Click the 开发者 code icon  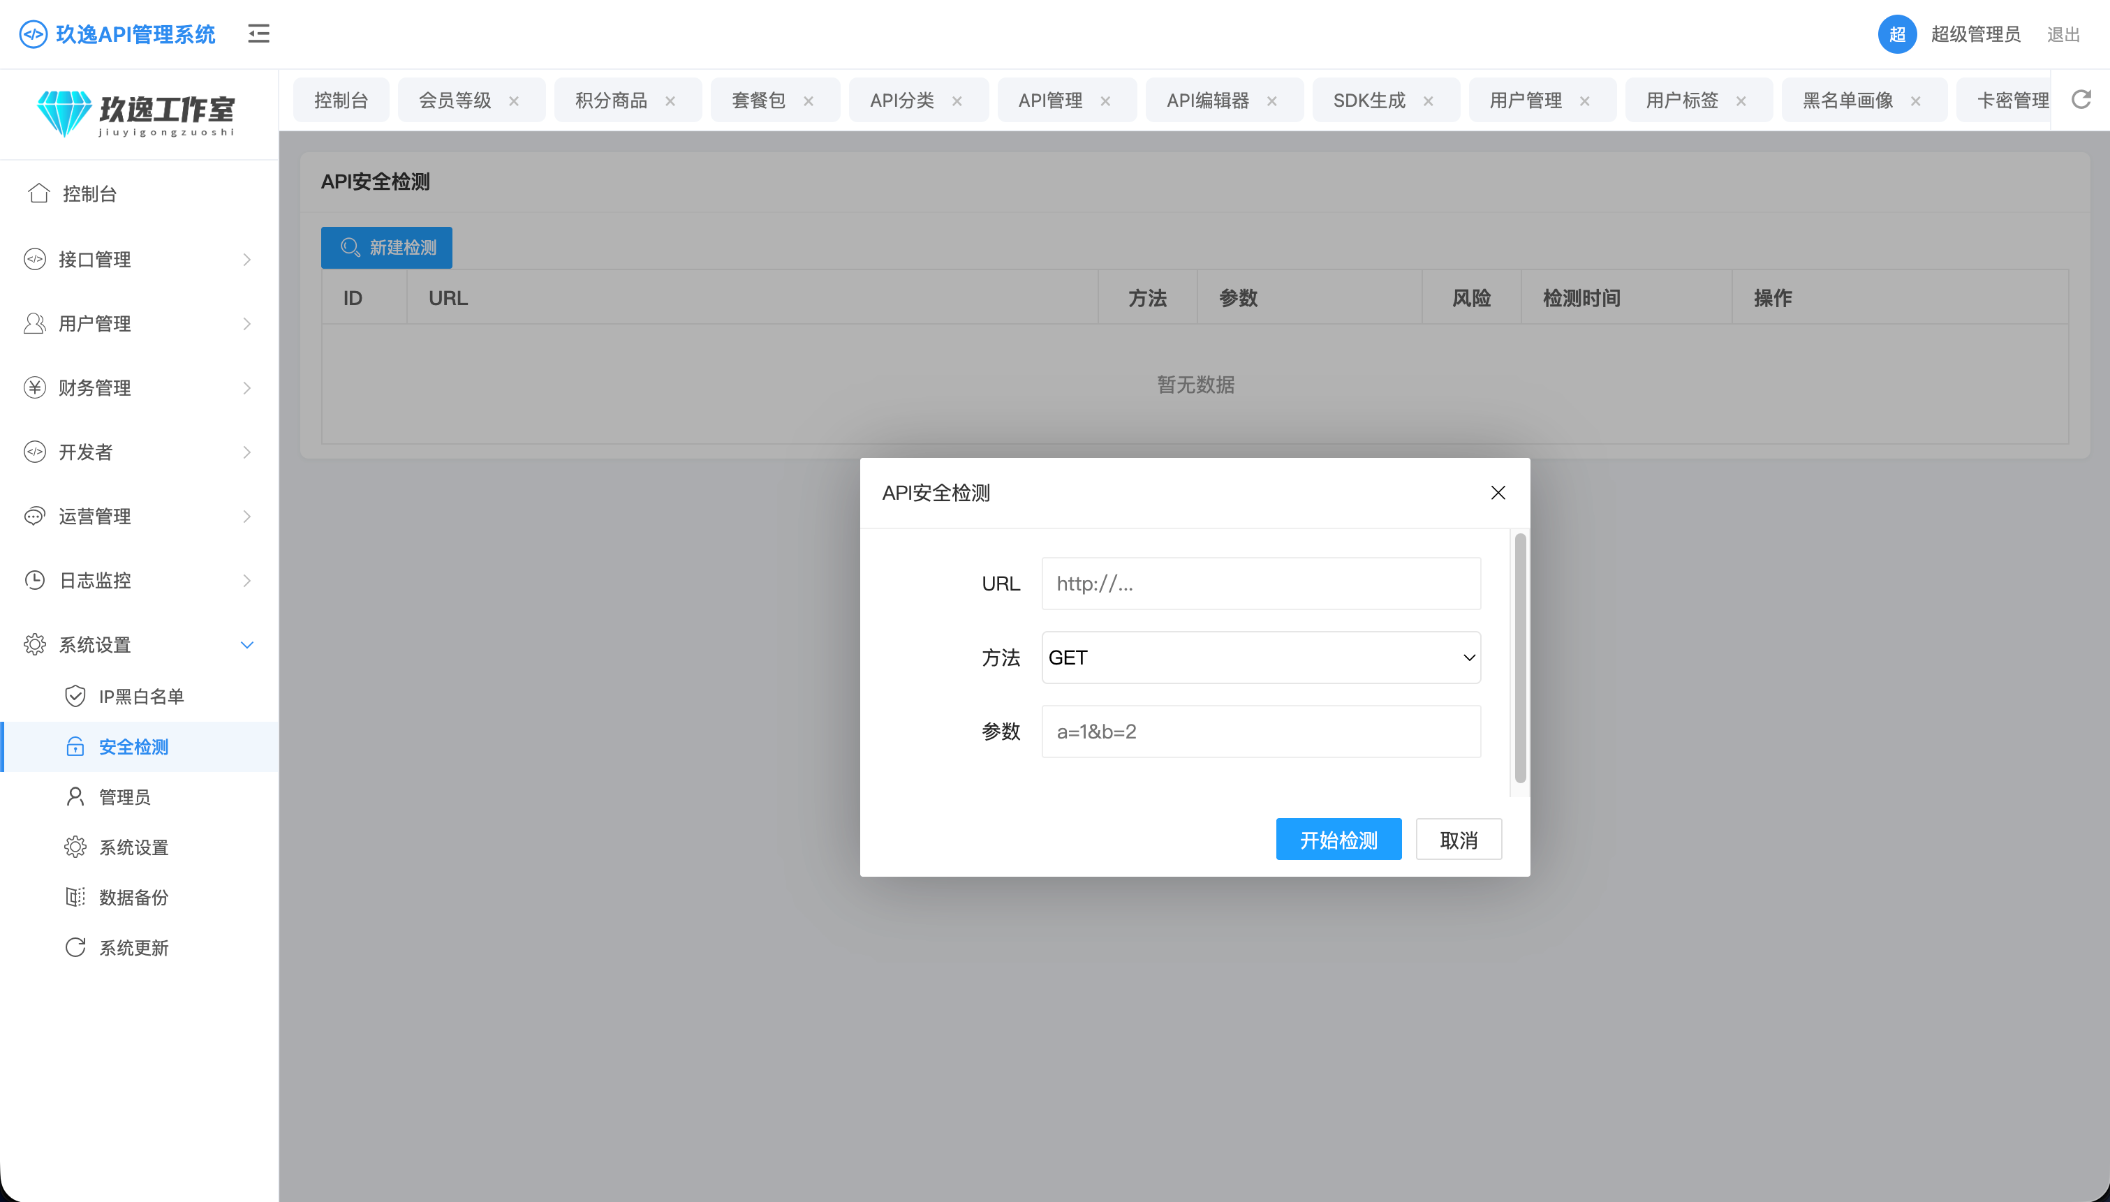(x=35, y=452)
